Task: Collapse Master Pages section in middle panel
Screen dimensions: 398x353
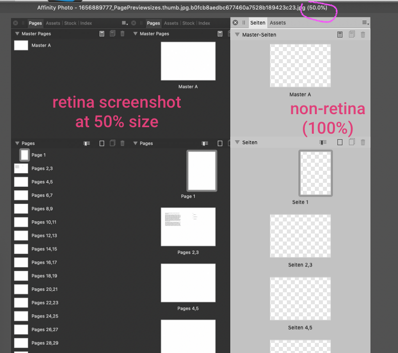Action: pos(135,34)
